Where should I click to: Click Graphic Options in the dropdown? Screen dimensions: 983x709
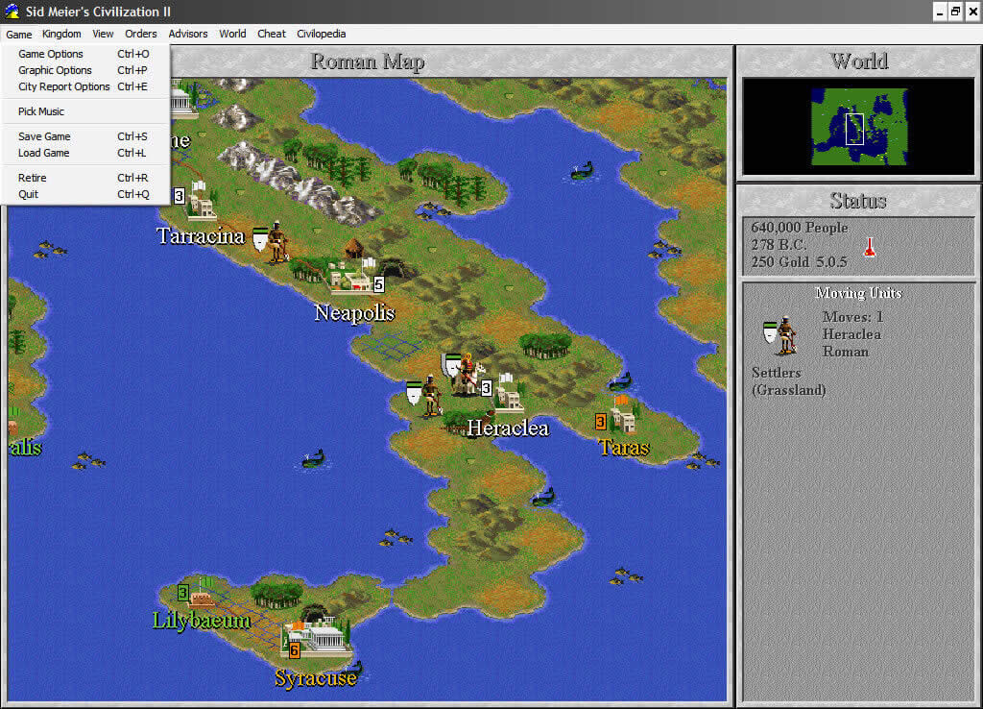55,70
